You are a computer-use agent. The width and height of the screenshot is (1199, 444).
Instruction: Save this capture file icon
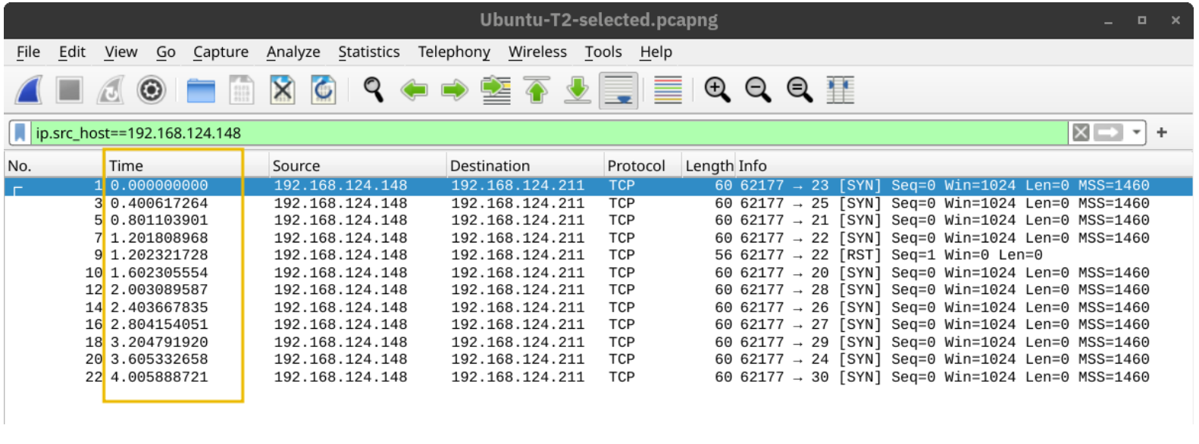241,90
